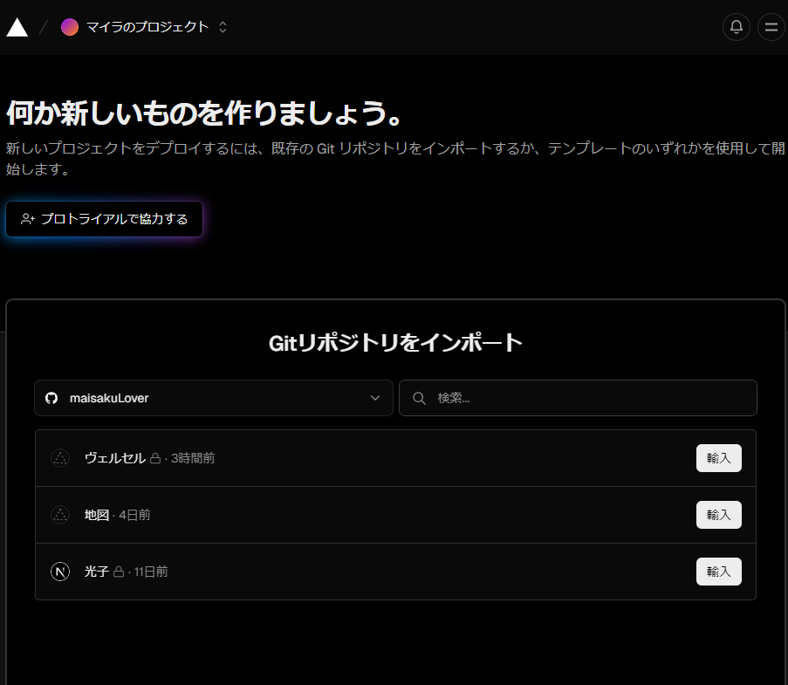The height and width of the screenshot is (685, 788).
Task: Import the 地図 repository
Action: click(x=719, y=515)
